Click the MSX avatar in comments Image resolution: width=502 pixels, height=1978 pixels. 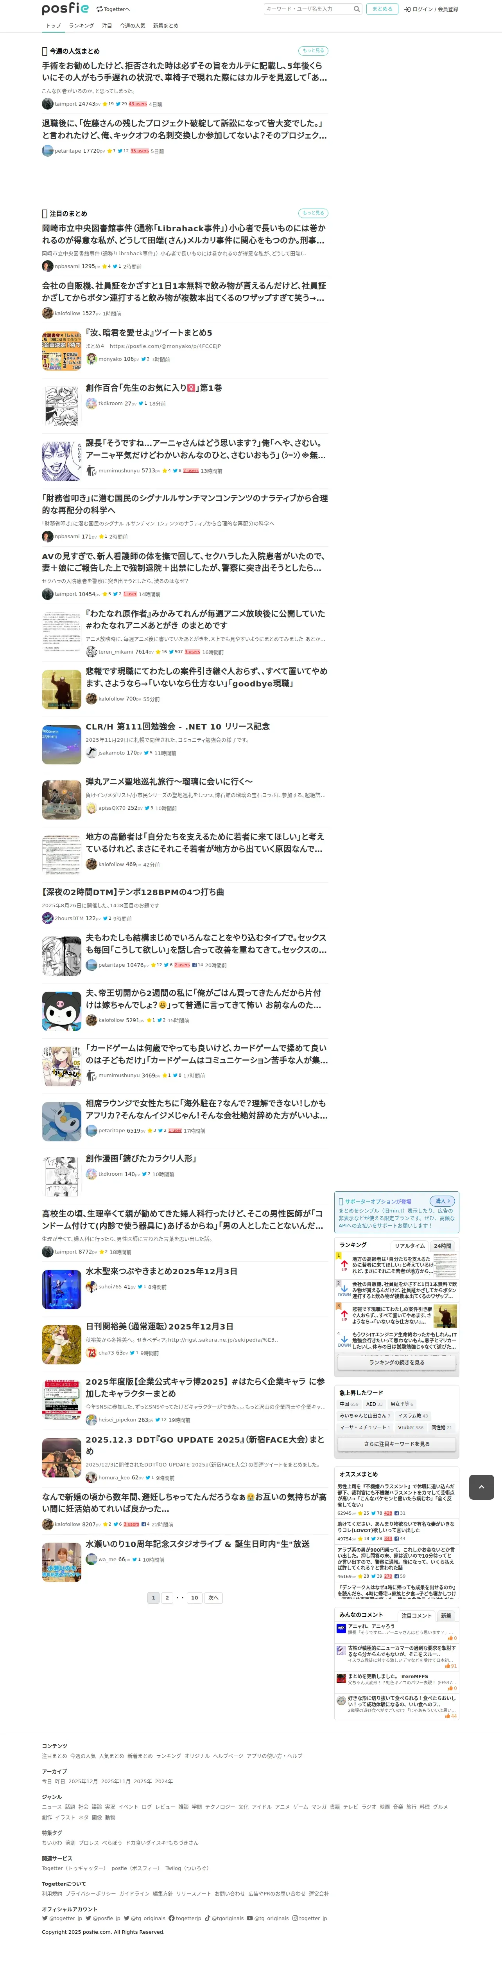pos(341,1628)
